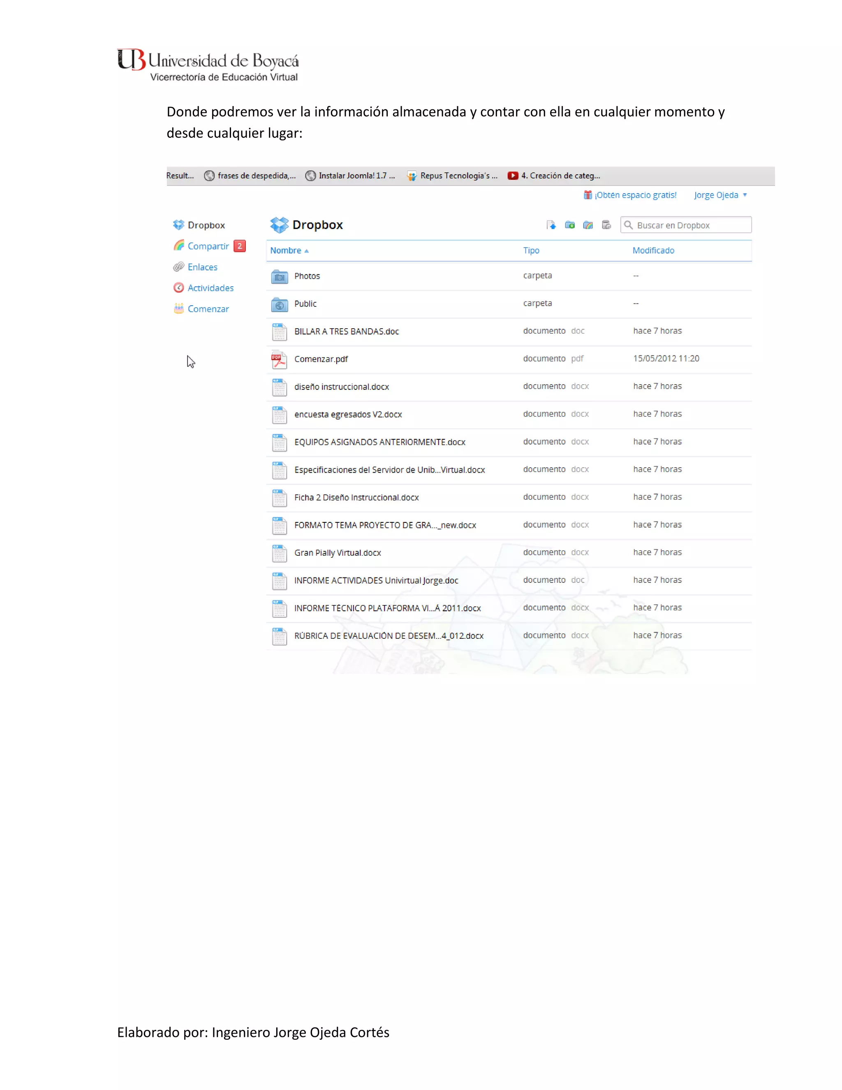The height and width of the screenshot is (1090, 842).
Task: Open the Enlaces sidebar item
Action: [x=202, y=267]
